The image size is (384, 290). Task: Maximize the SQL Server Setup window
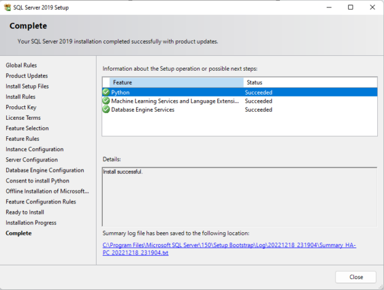(350, 7)
